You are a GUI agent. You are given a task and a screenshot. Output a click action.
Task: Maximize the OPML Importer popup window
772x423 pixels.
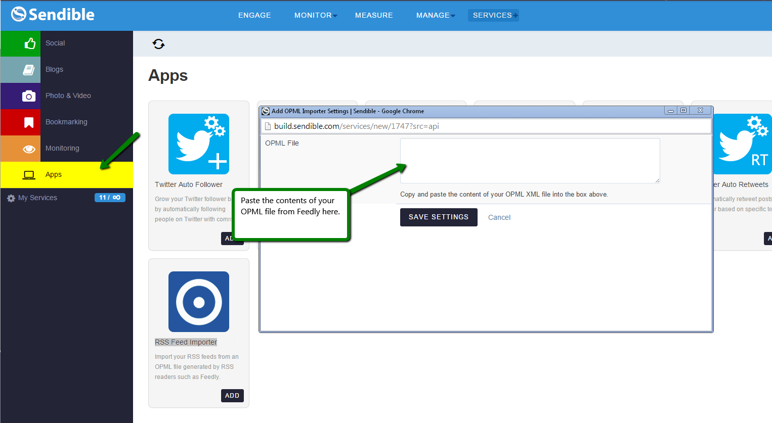click(683, 111)
